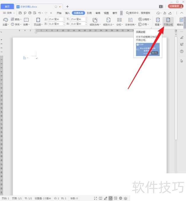
Task: Select the outline view mode icon
Action: pos(116,198)
